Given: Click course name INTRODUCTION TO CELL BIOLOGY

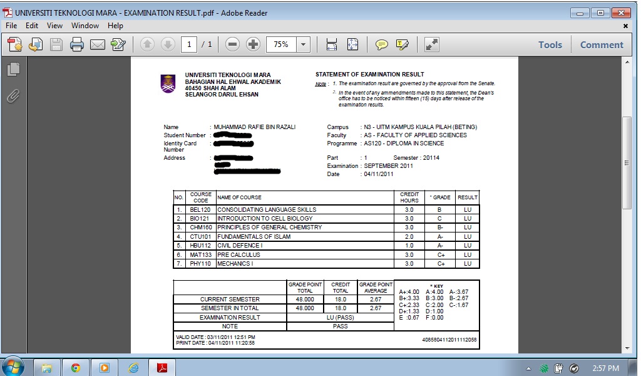Looking at the screenshot, I should pyautogui.click(x=265, y=219).
